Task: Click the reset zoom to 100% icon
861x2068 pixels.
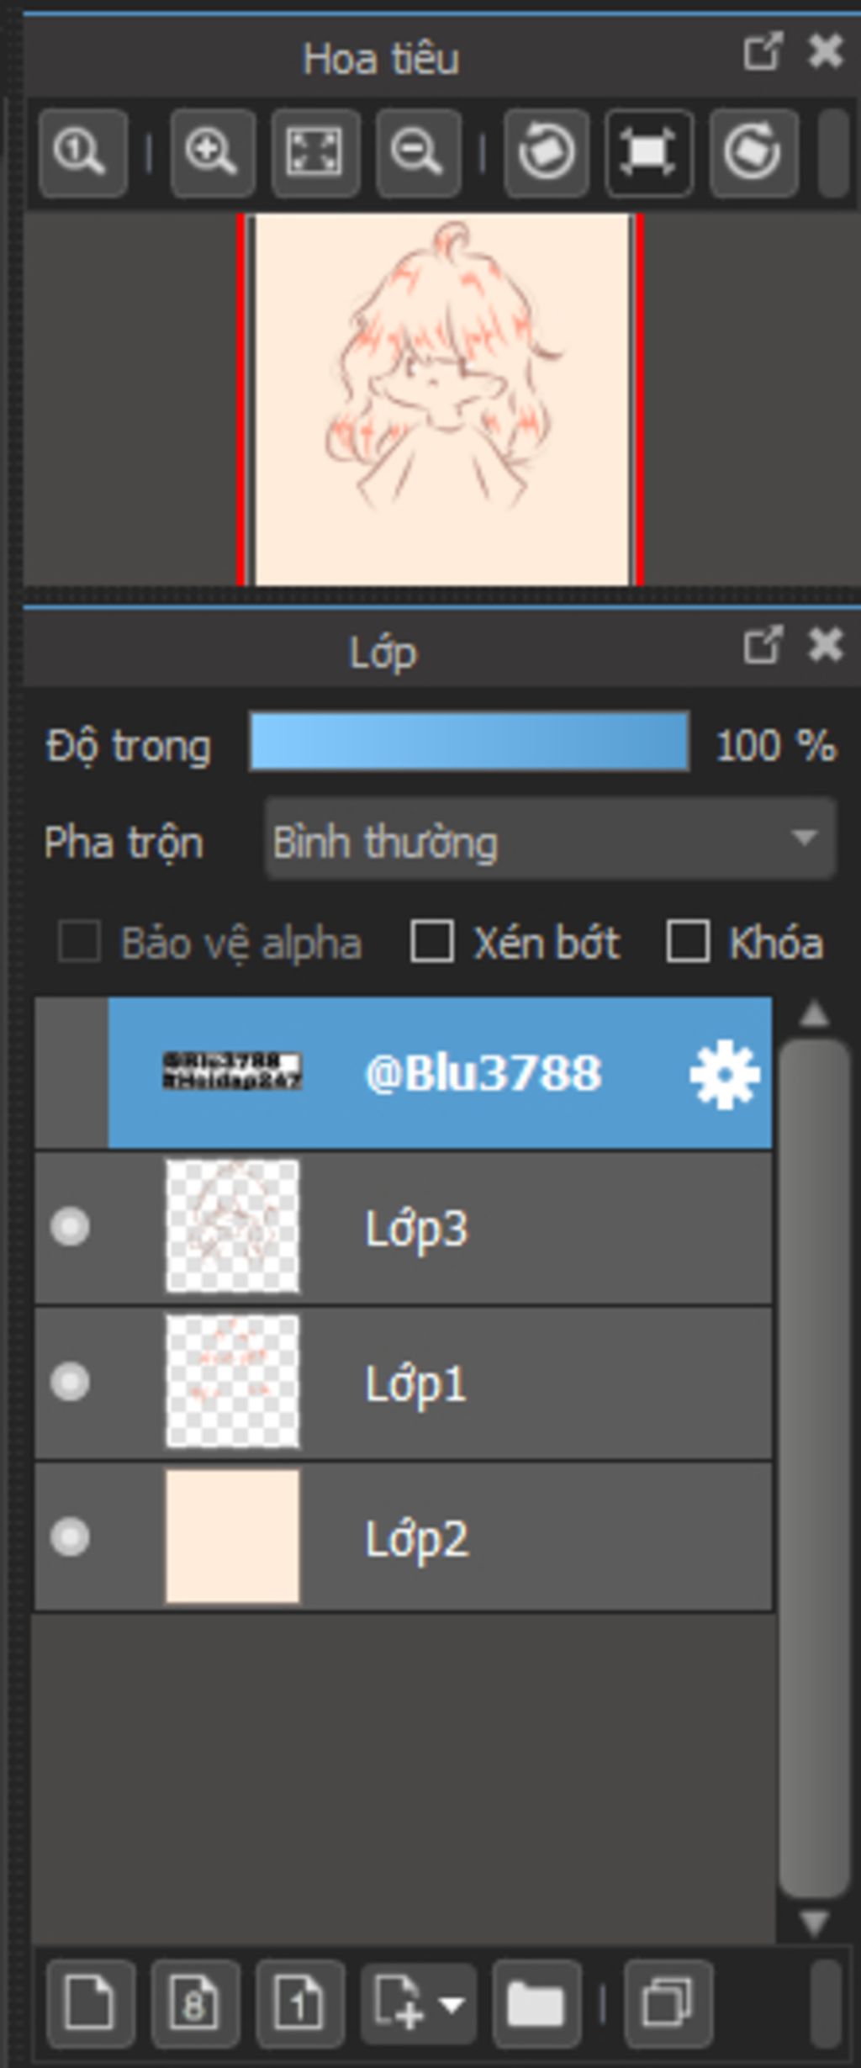Action: [82, 153]
